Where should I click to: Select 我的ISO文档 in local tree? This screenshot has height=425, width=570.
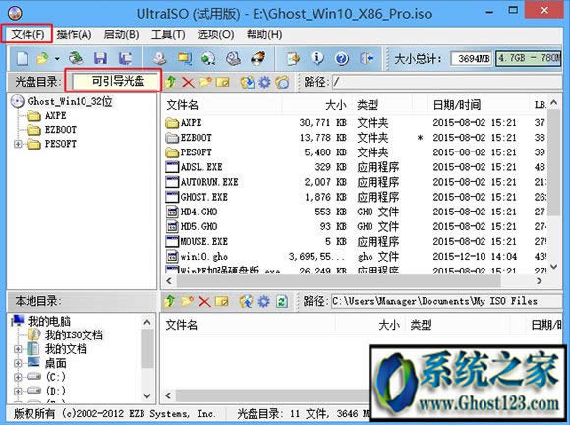click(74, 335)
